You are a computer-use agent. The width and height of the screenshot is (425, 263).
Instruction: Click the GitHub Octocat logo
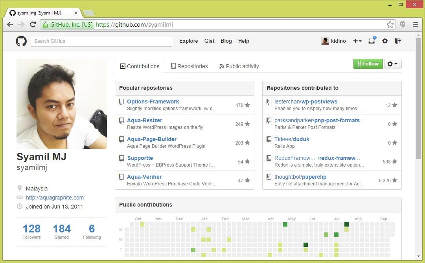21,41
